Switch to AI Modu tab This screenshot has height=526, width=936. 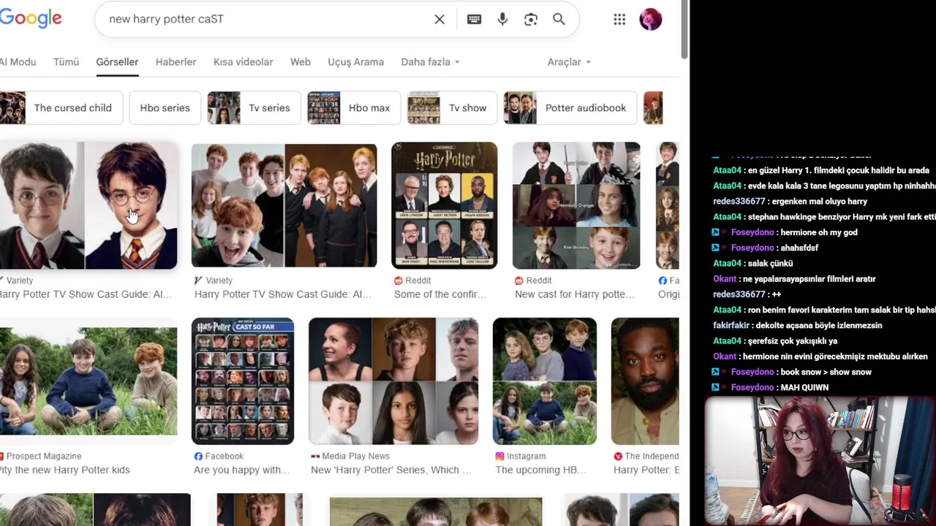tap(18, 62)
